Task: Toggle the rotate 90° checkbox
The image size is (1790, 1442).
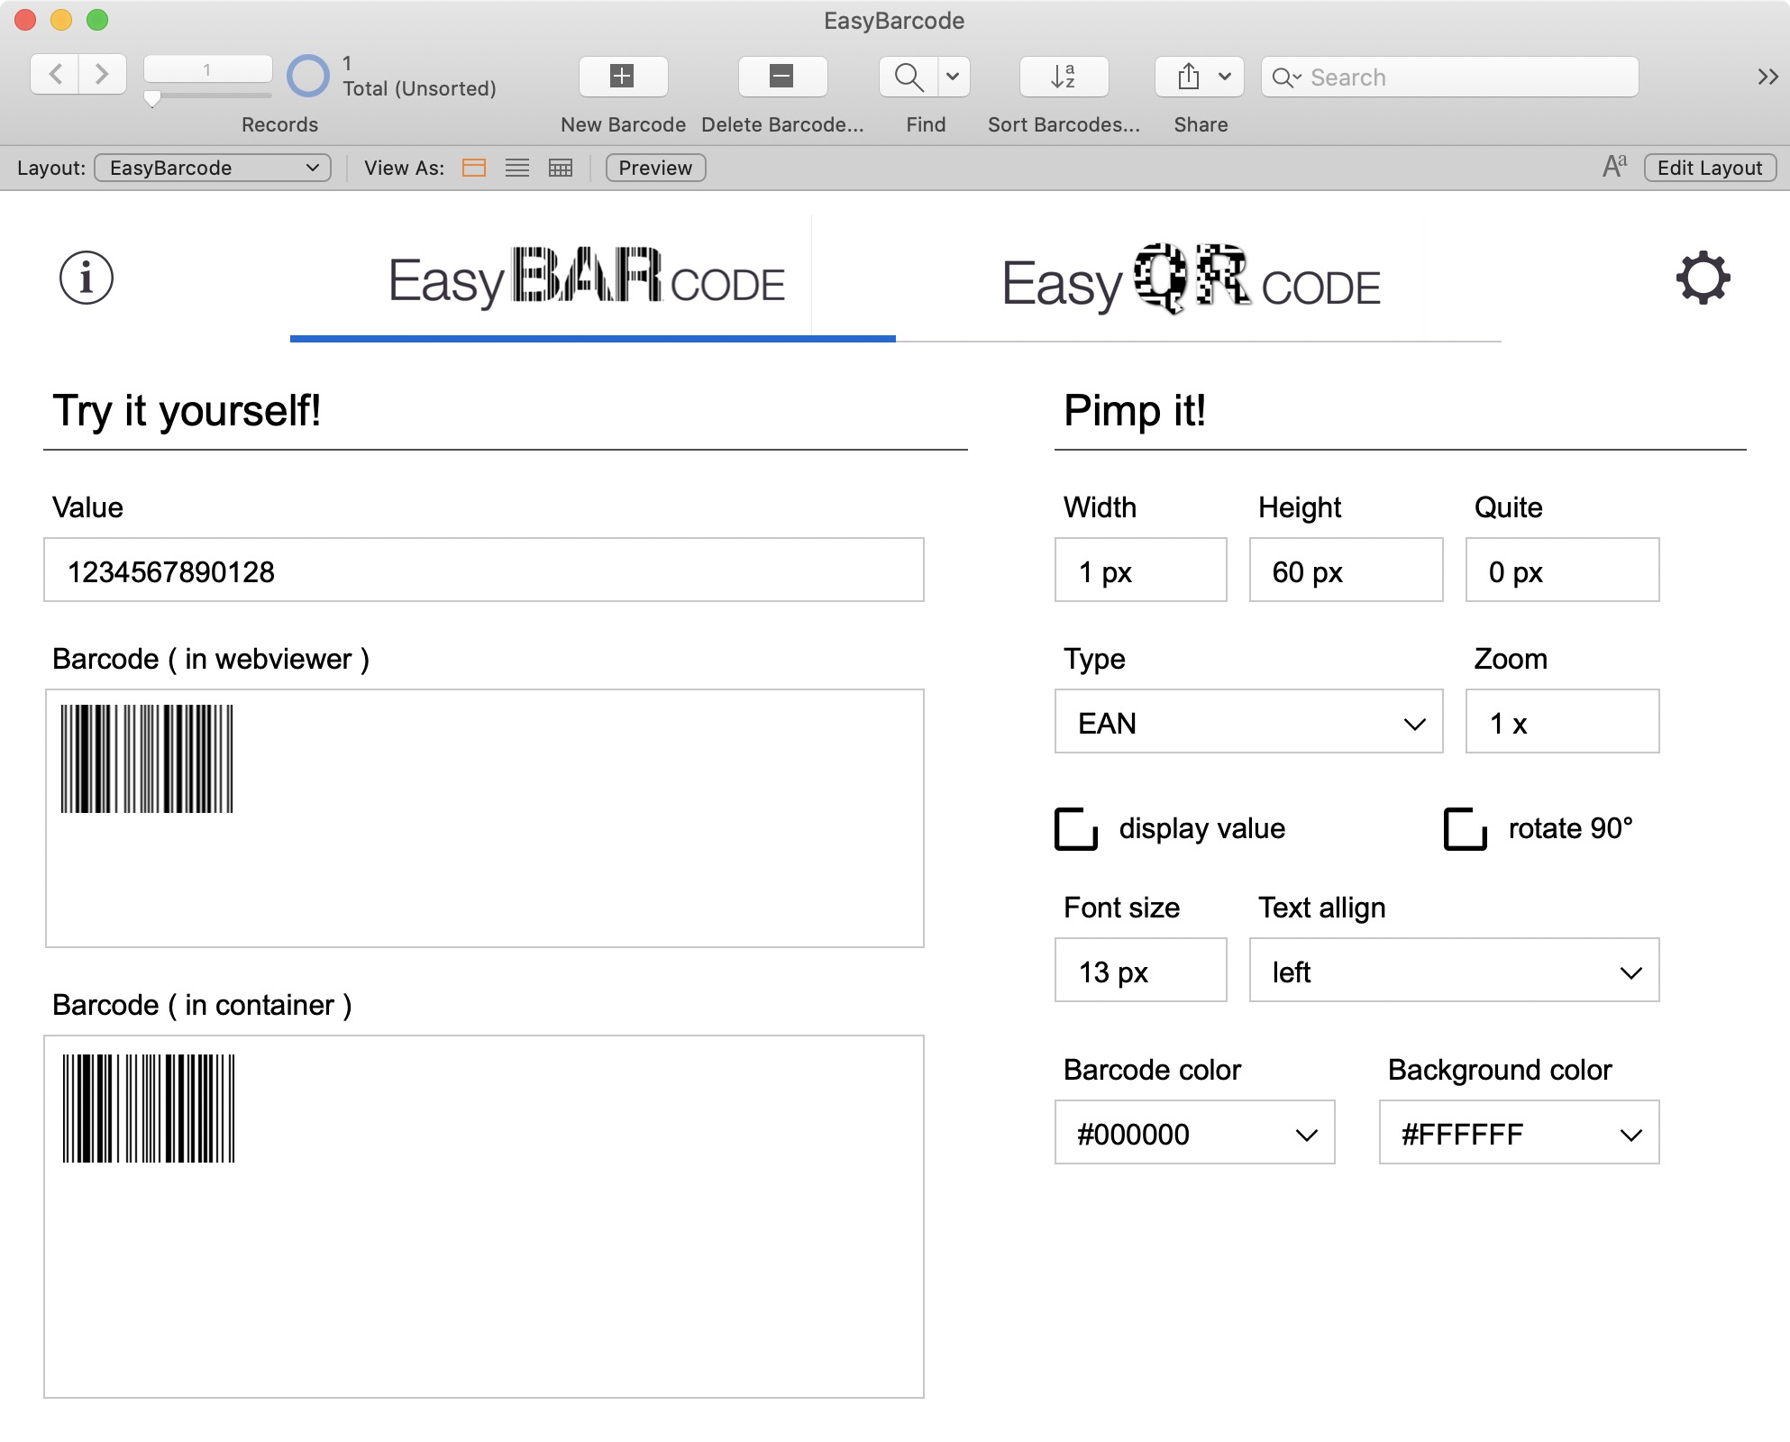Action: [1466, 829]
